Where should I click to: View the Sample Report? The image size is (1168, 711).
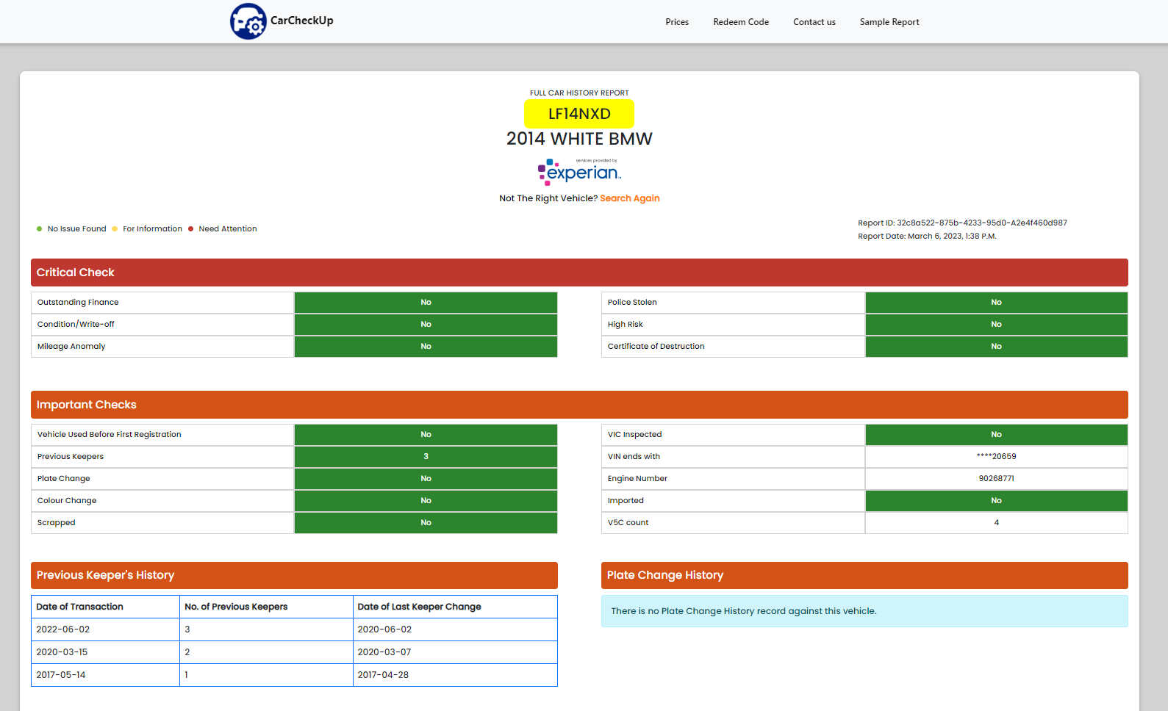(x=889, y=22)
